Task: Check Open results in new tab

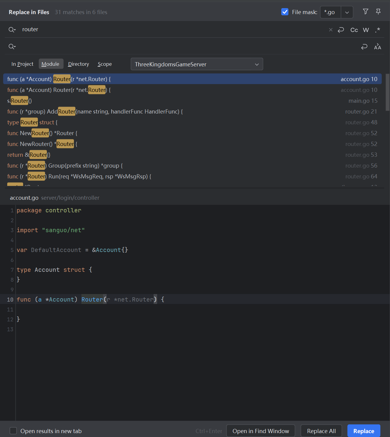Action: (x=13, y=431)
